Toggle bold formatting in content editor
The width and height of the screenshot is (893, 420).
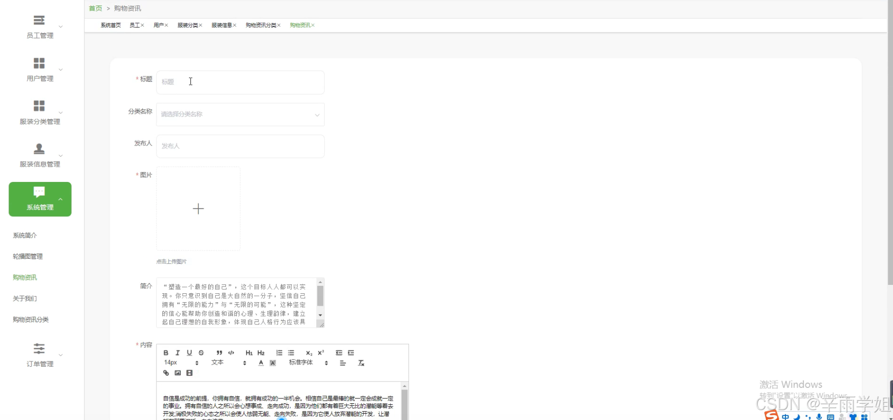coord(166,353)
